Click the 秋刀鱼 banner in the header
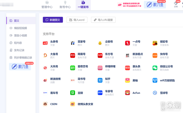 155,5
